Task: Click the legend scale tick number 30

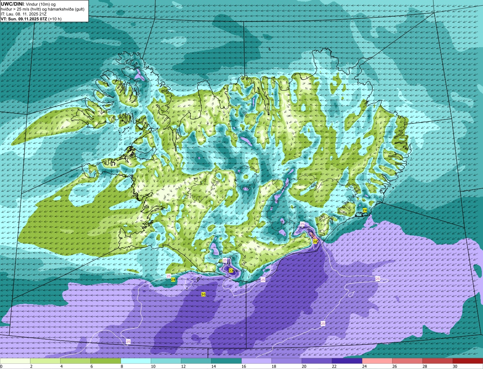Action: 455,366
